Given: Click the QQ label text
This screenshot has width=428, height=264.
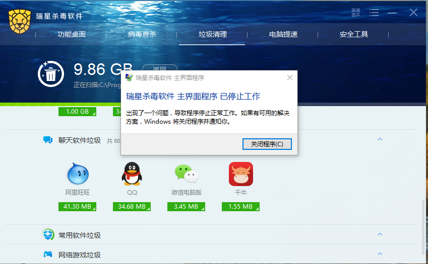Looking at the screenshot, I should [x=132, y=193].
